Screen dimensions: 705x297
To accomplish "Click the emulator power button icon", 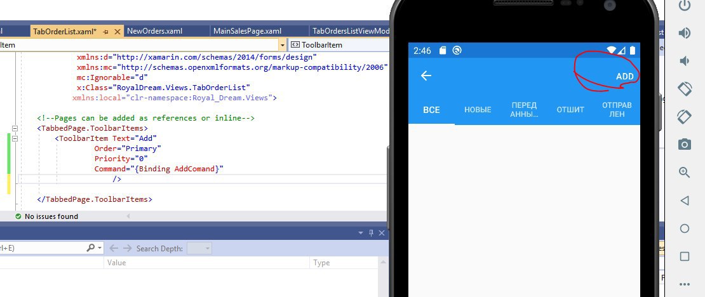I will [x=684, y=6].
